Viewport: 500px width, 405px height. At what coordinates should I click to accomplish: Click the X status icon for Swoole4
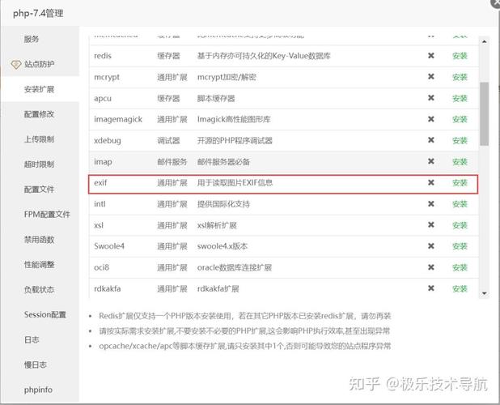(430, 245)
